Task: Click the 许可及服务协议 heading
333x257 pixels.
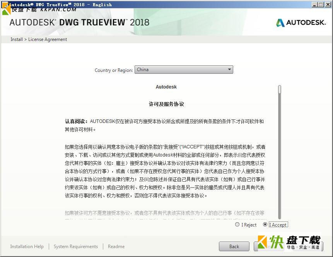Action: pyautogui.click(x=166, y=104)
